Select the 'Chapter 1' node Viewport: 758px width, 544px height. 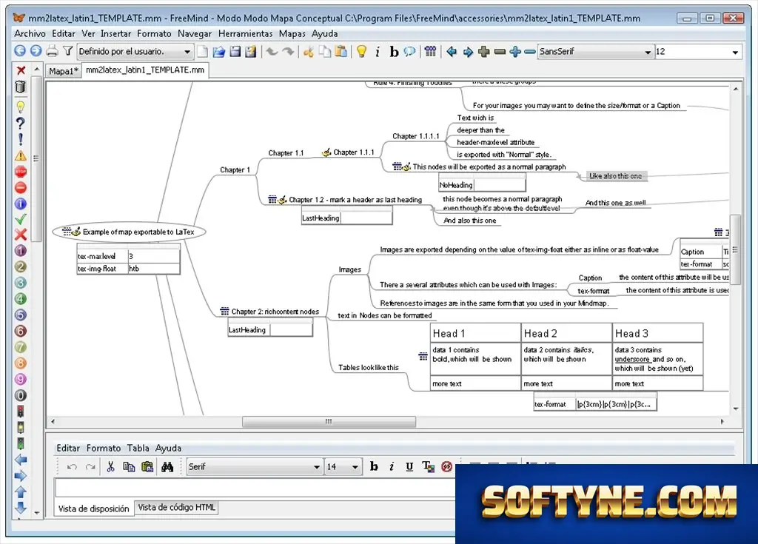coord(235,169)
